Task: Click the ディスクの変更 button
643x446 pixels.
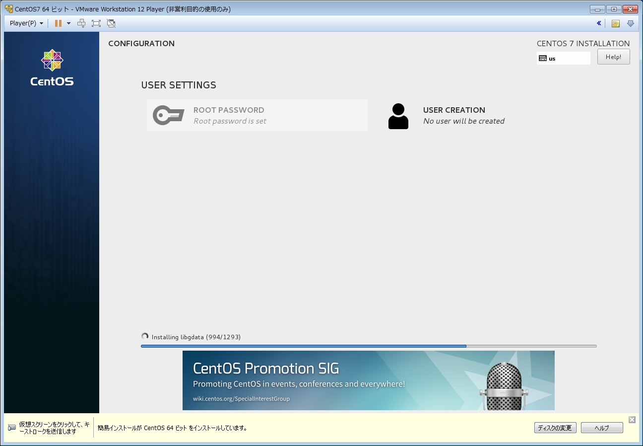Action: point(555,428)
